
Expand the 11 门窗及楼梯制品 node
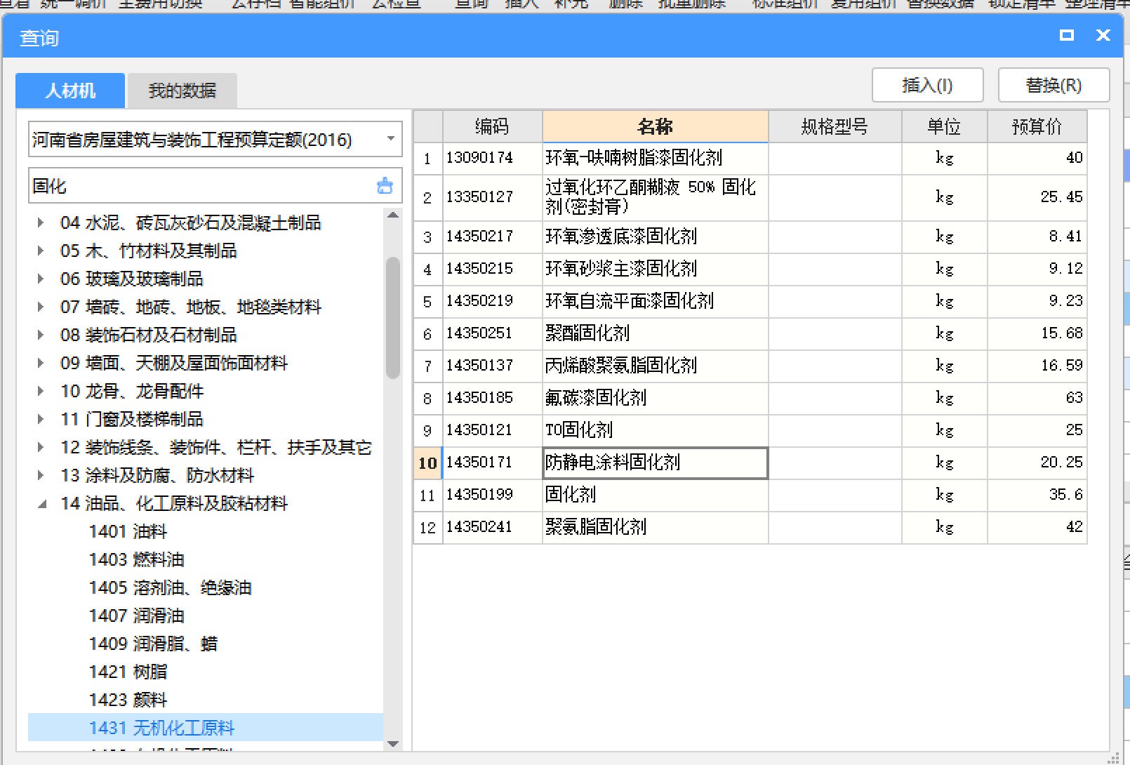pyautogui.click(x=41, y=419)
